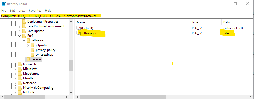Expand the Java Update key
The height and width of the screenshot is (99, 254).
click(x=20, y=31)
